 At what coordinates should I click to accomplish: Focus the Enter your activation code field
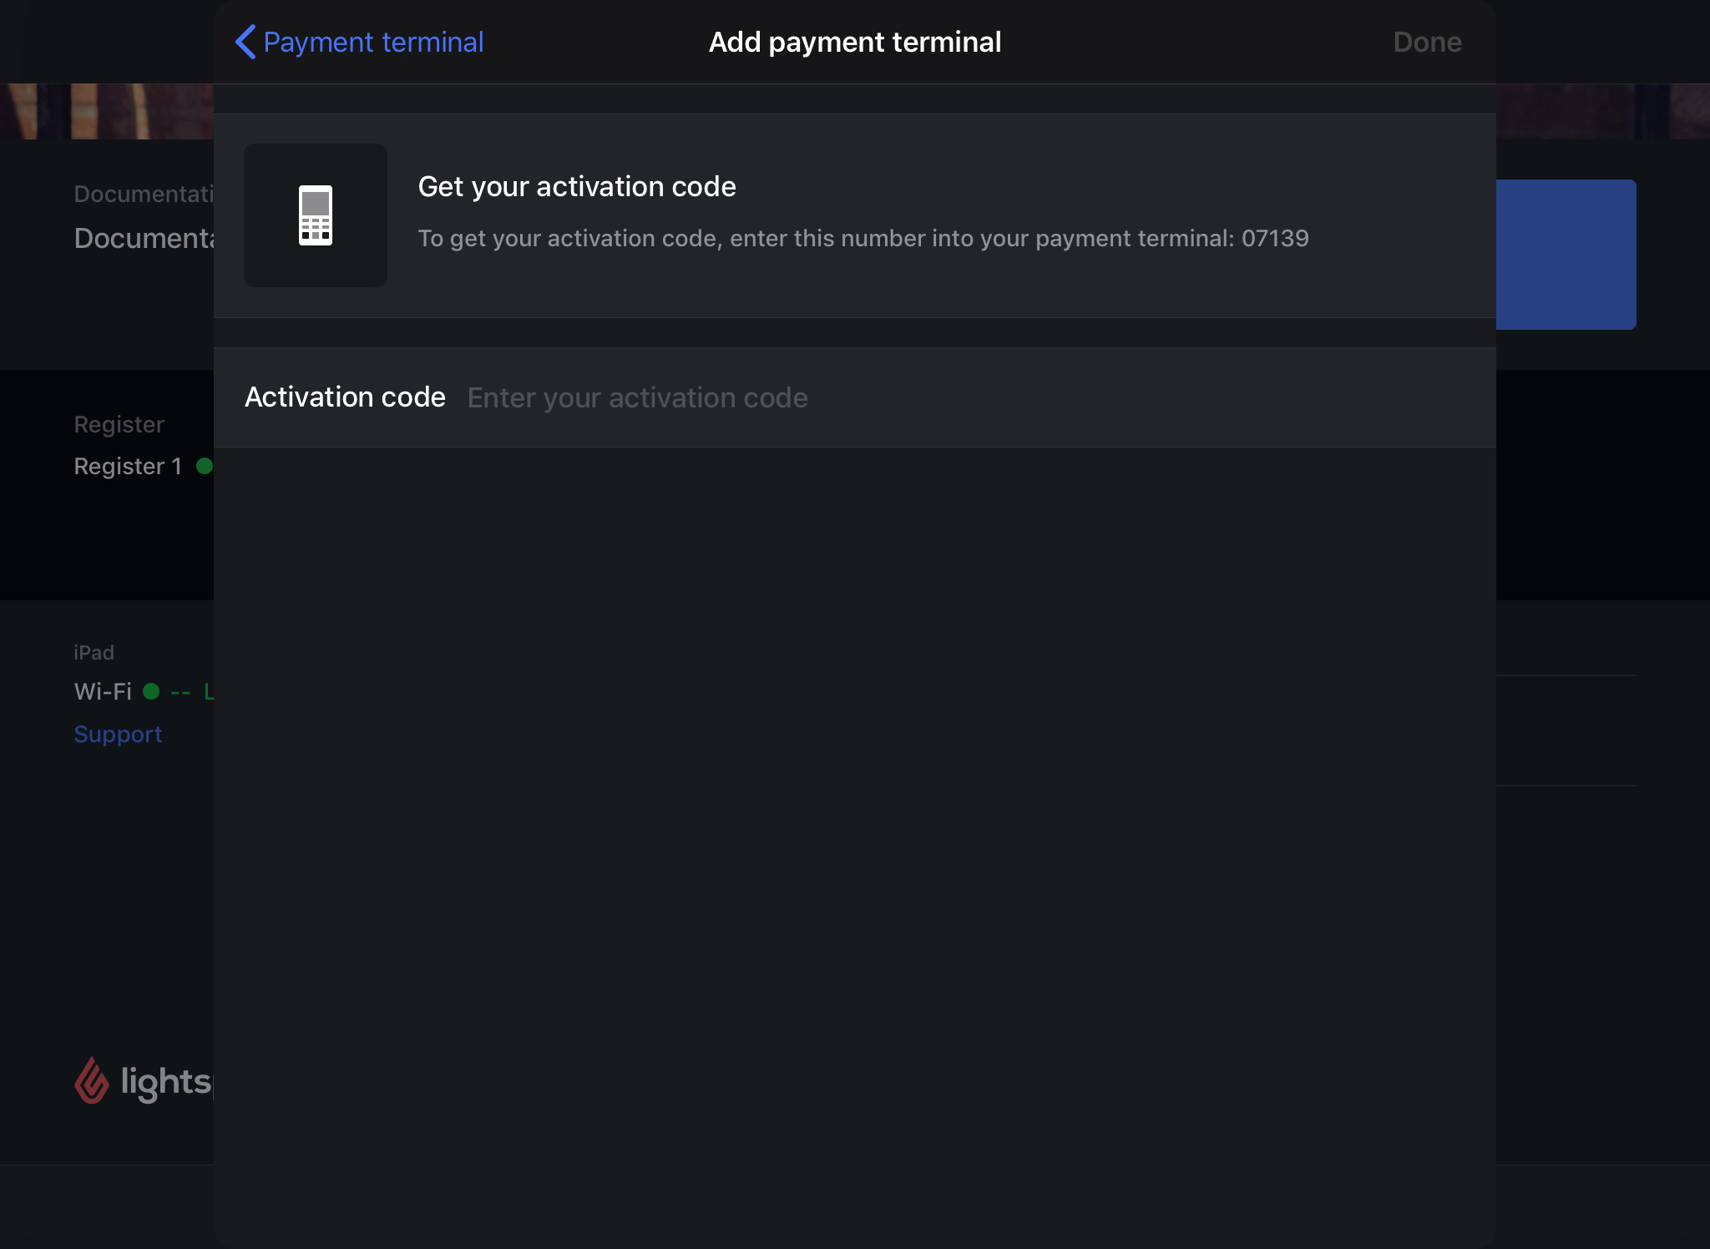637,397
